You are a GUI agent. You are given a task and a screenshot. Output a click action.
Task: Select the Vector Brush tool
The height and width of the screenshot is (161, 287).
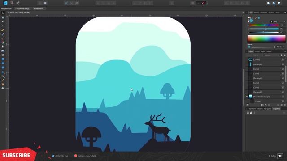point(3,38)
